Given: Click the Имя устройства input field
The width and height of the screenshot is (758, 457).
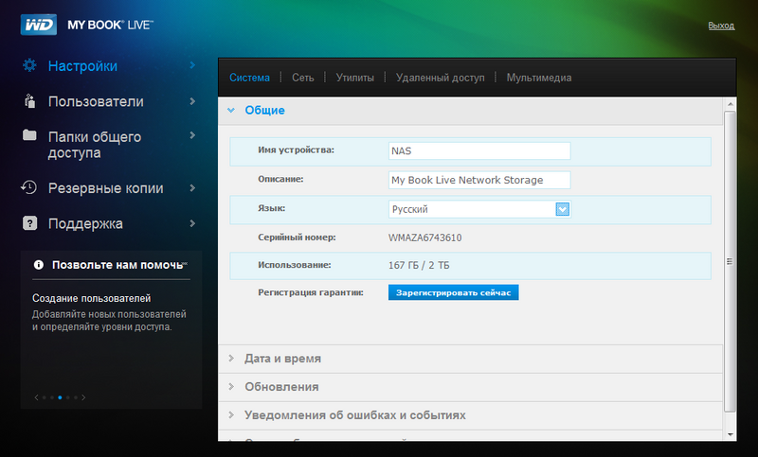Looking at the screenshot, I should [x=479, y=150].
